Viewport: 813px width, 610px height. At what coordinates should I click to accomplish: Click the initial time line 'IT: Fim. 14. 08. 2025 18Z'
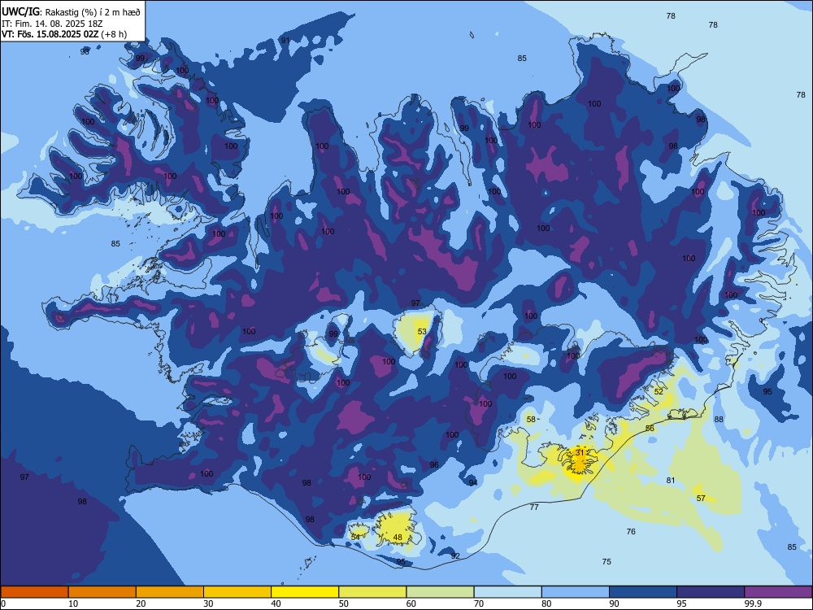52,24
